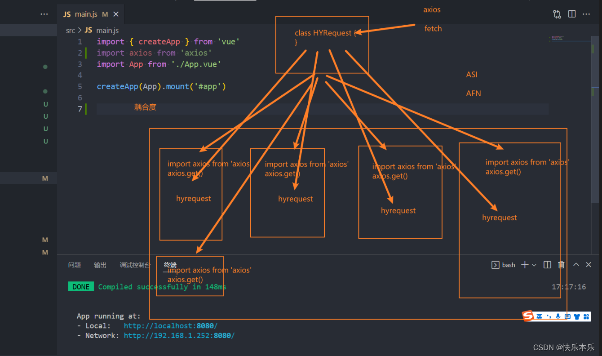The height and width of the screenshot is (356, 602).
Task: Click the new terminal plus icon
Action: click(524, 265)
